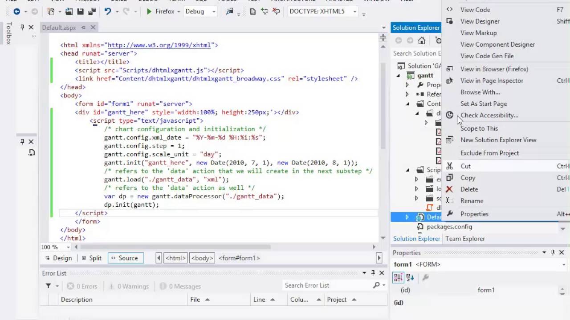Click the Open File toolbar icon
Image resolution: width=570 pixels, height=320 pixels.
(x=69, y=12)
